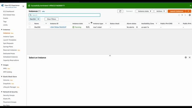Collapse Elastic Block Store section

2,76
